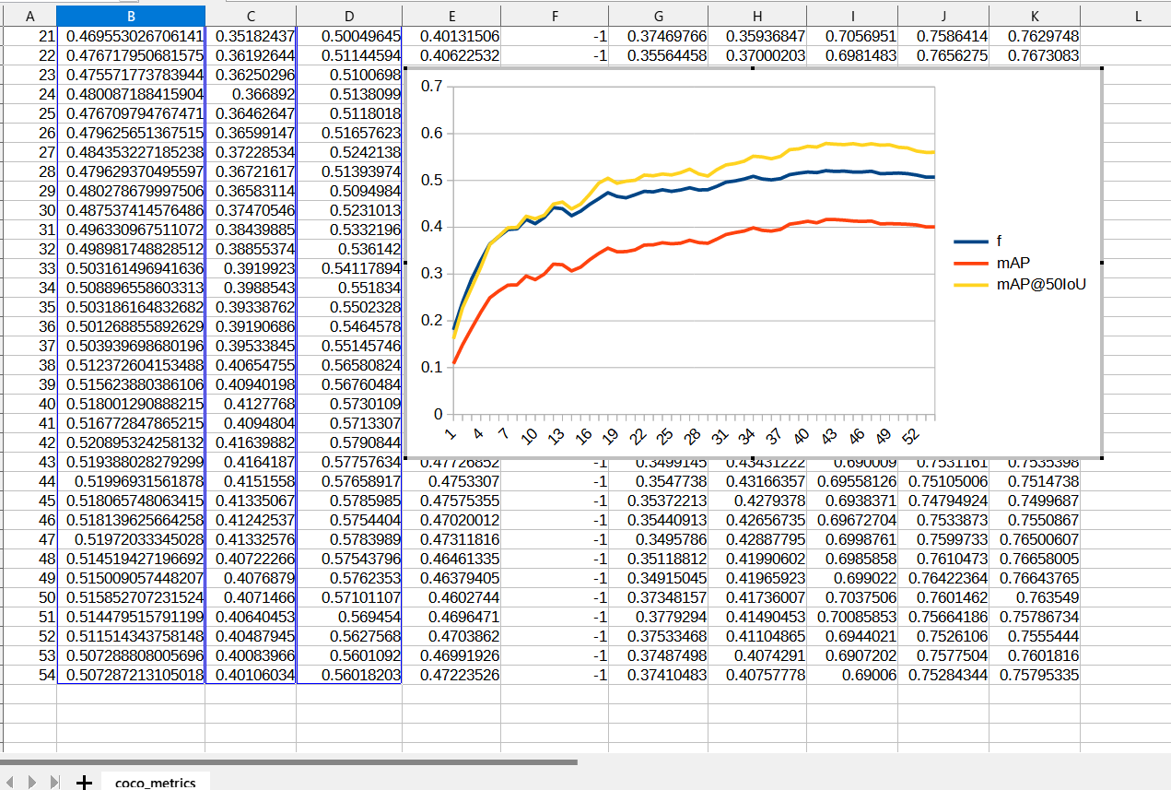Click legend entry 'f'
Image resolution: width=1171 pixels, height=790 pixels.
pyautogui.click(x=999, y=242)
